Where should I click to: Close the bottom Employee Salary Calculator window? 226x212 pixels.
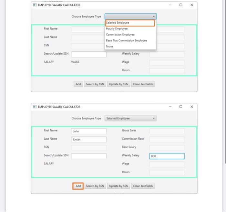click(x=192, y=107)
